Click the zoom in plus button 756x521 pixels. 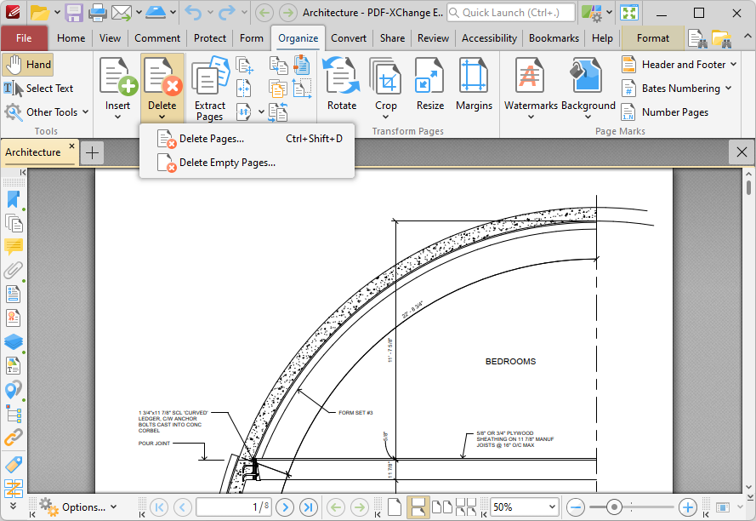tap(687, 507)
